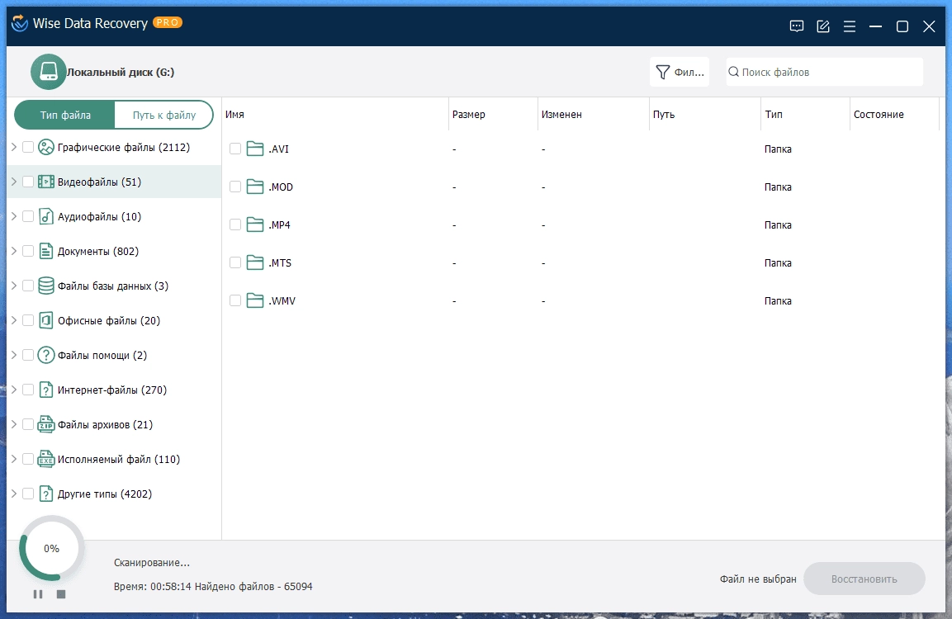Sort by the Изменен column header

tap(593, 114)
